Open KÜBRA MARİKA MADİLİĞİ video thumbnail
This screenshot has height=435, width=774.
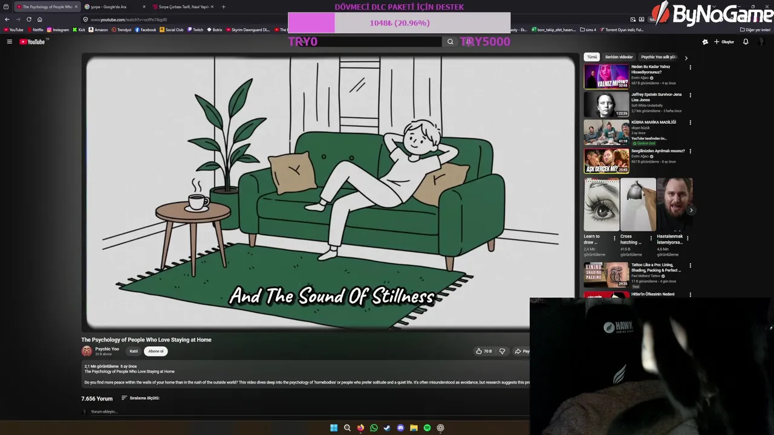point(606,132)
